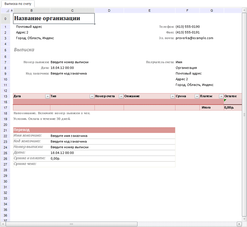Viewport: 247px width, 227px height.
Task: Click the date 18.04.12 00:00 in row 8
Action: point(62,68)
